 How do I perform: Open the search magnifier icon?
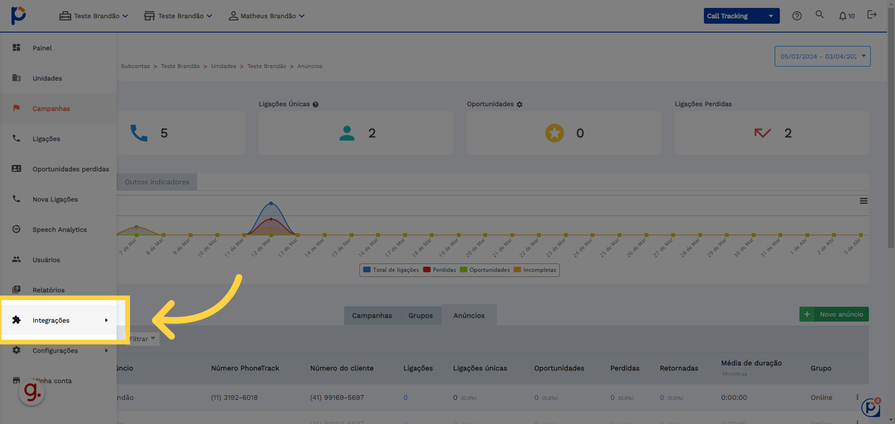tap(819, 14)
